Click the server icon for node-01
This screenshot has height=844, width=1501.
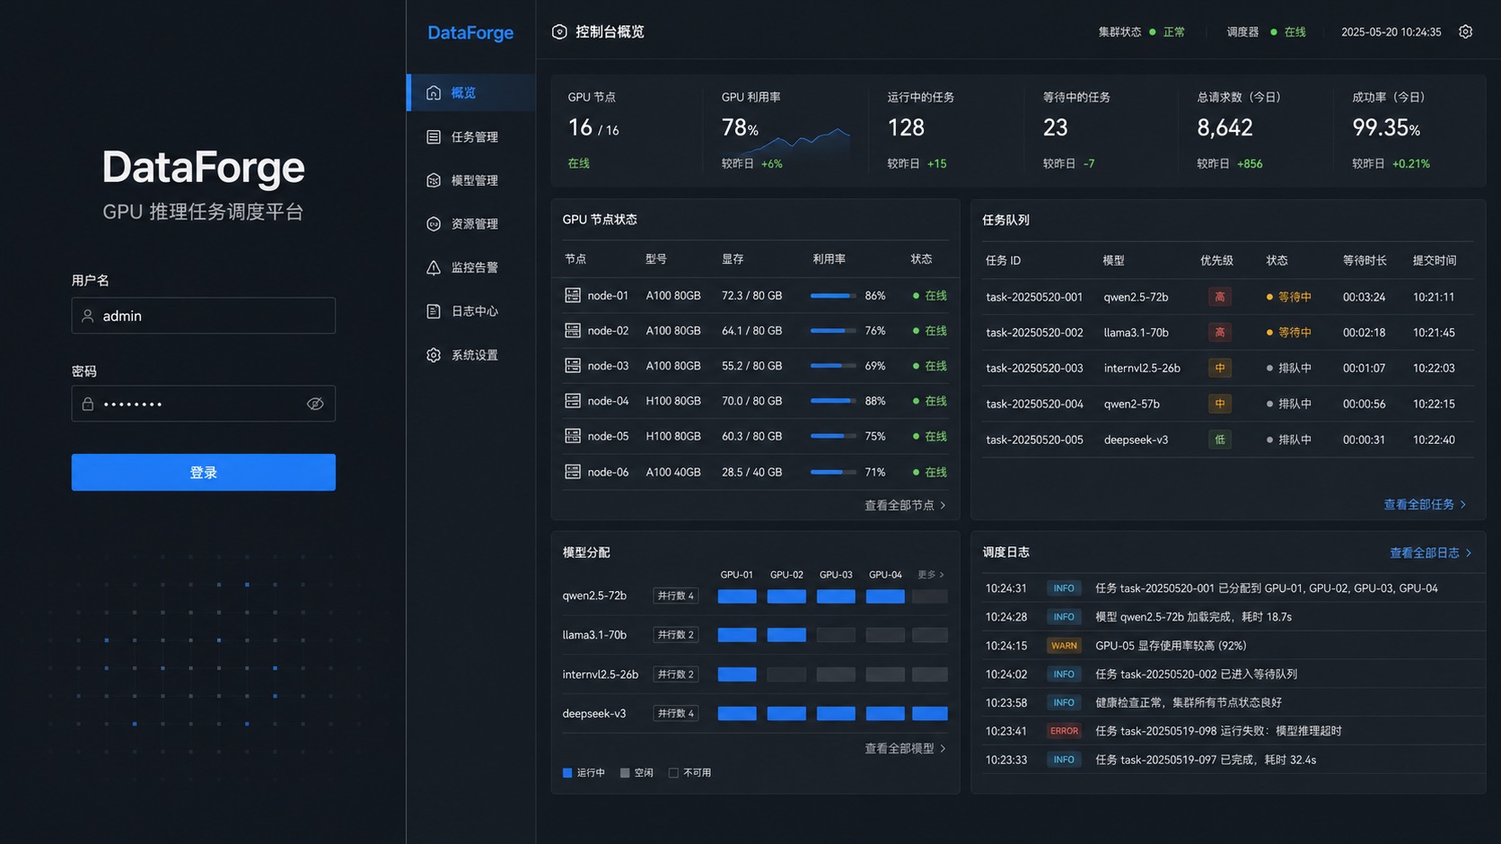point(572,295)
